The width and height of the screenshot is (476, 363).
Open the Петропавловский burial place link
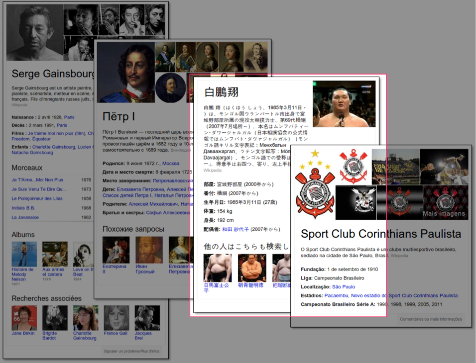pos(173,181)
